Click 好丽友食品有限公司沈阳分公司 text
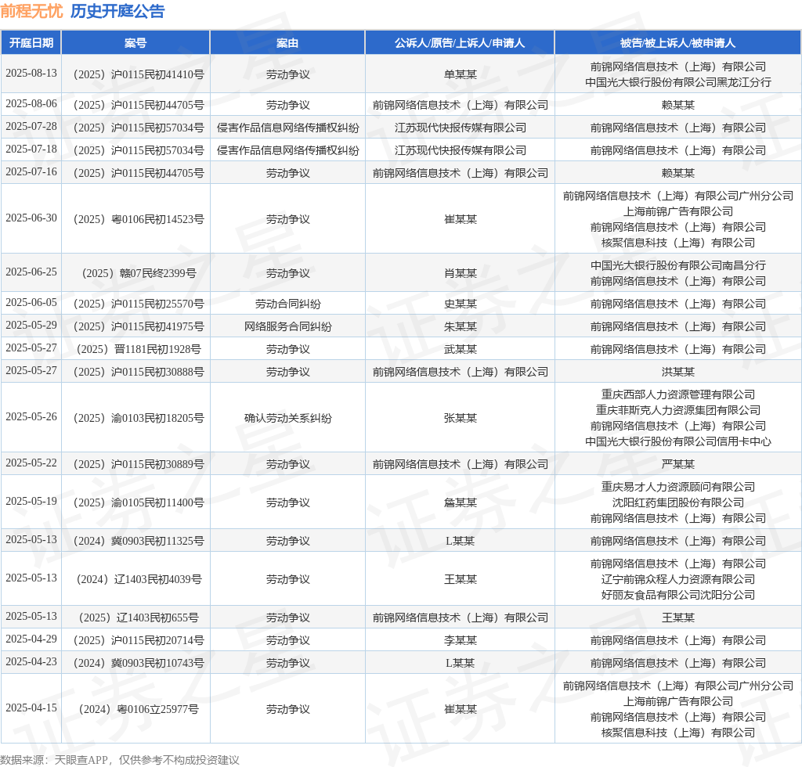Viewport: 802px width, 767px height. [678, 596]
